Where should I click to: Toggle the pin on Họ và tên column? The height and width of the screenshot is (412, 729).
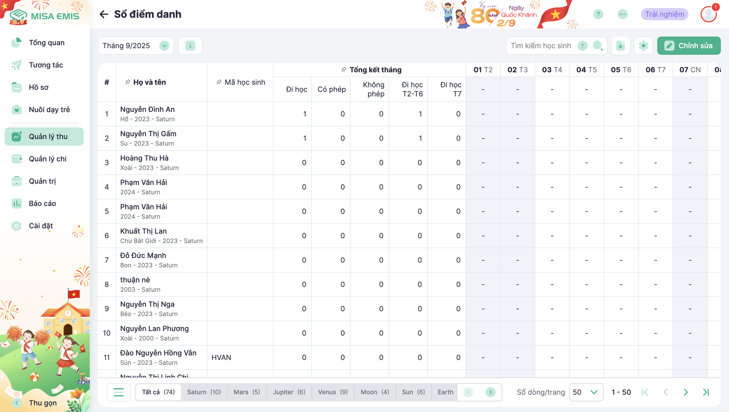[x=128, y=82]
